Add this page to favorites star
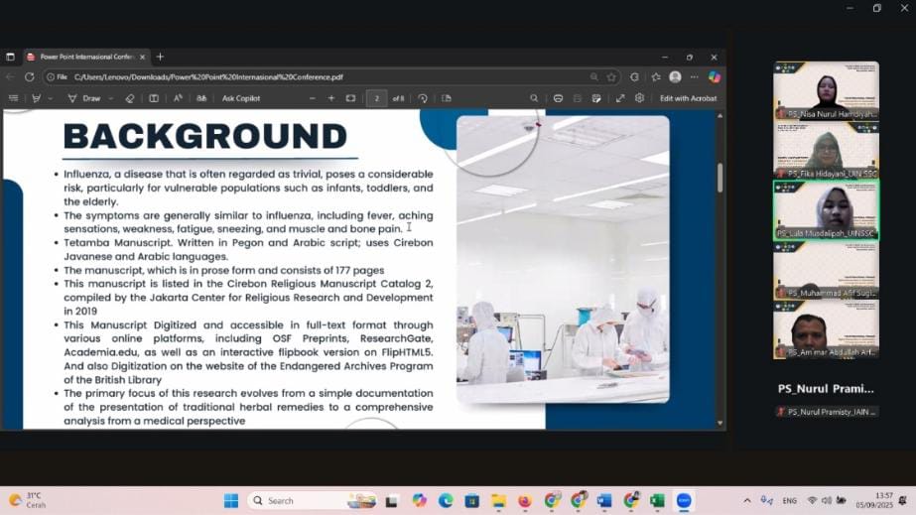The image size is (916, 515). point(611,76)
